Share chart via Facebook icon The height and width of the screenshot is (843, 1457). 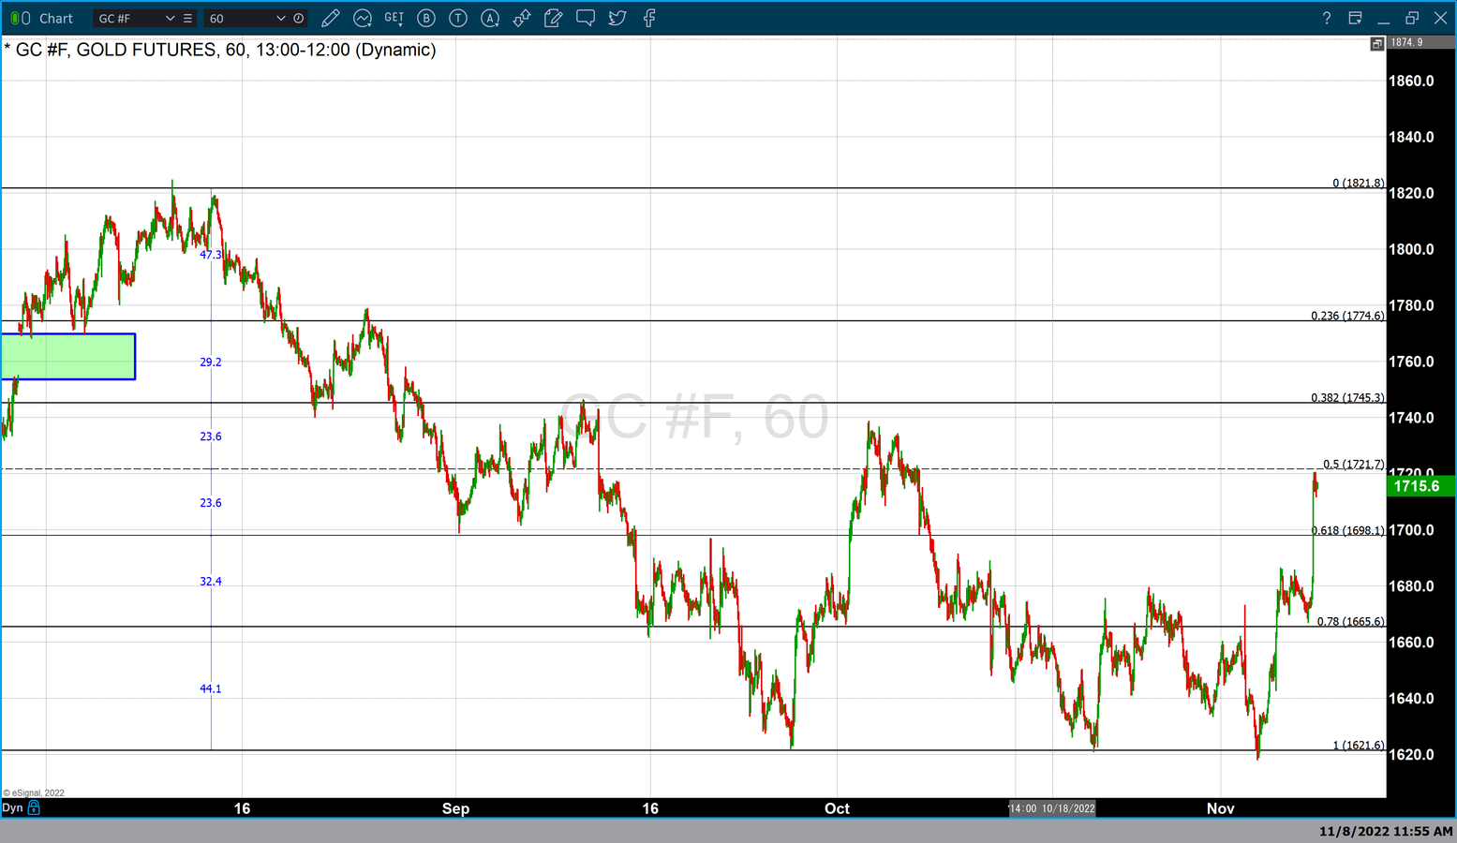pyautogui.click(x=649, y=18)
